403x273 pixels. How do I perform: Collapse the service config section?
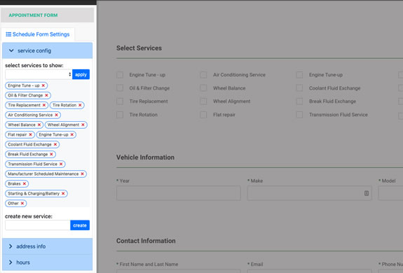[47, 50]
